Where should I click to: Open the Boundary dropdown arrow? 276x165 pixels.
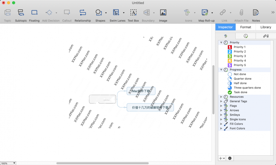(154, 13)
